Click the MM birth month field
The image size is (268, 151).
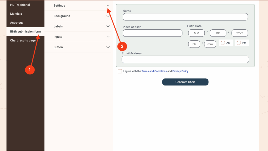pyautogui.click(x=196, y=33)
